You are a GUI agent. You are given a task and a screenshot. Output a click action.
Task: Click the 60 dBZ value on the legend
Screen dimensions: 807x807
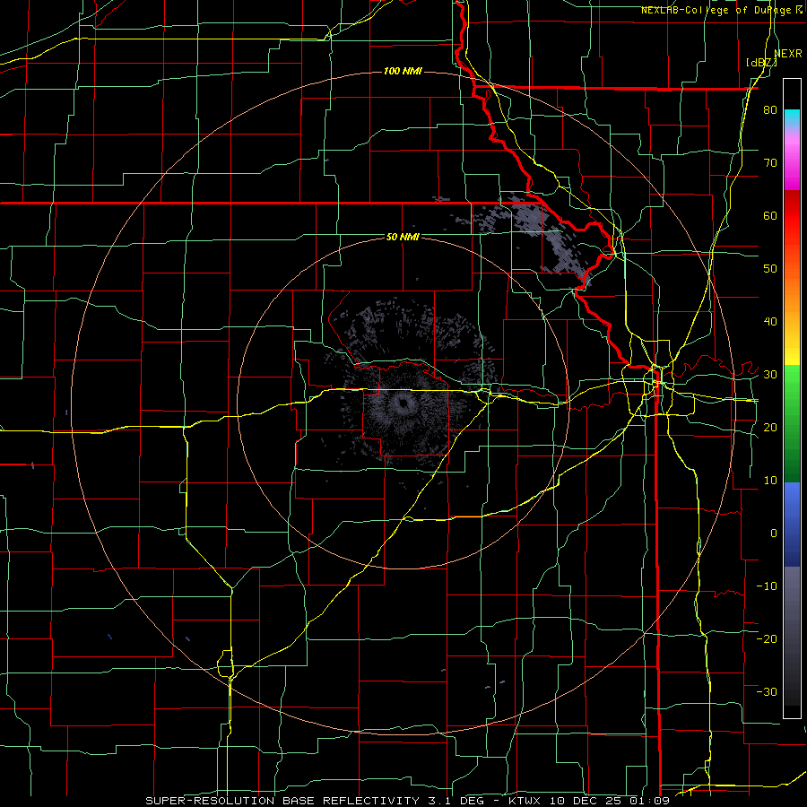pos(770,215)
